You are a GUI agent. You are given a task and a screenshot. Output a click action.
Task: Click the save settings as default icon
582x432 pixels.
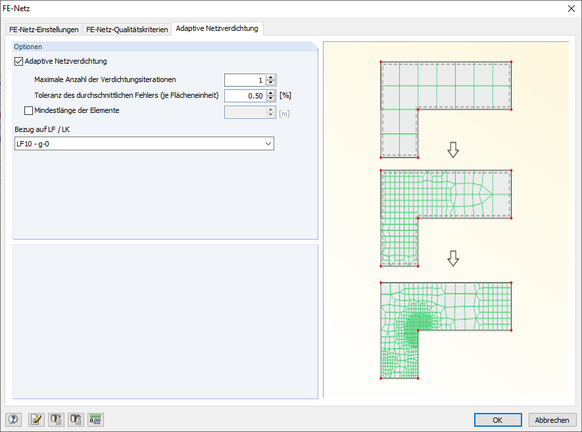(x=76, y=420)
